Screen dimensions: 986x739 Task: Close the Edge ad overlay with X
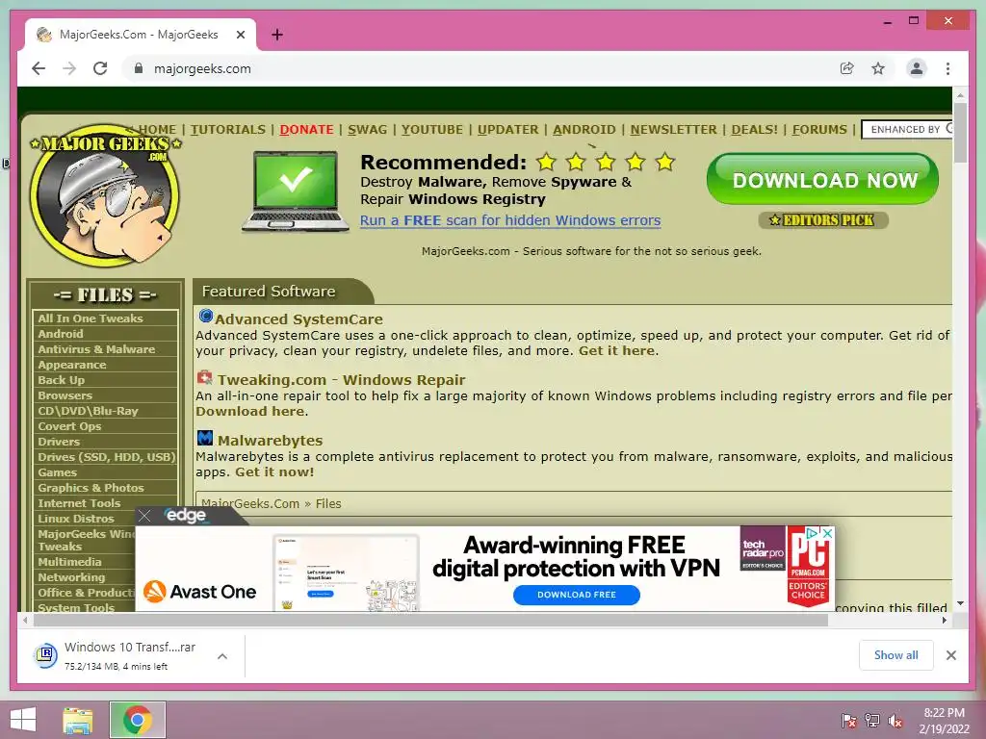144,516
